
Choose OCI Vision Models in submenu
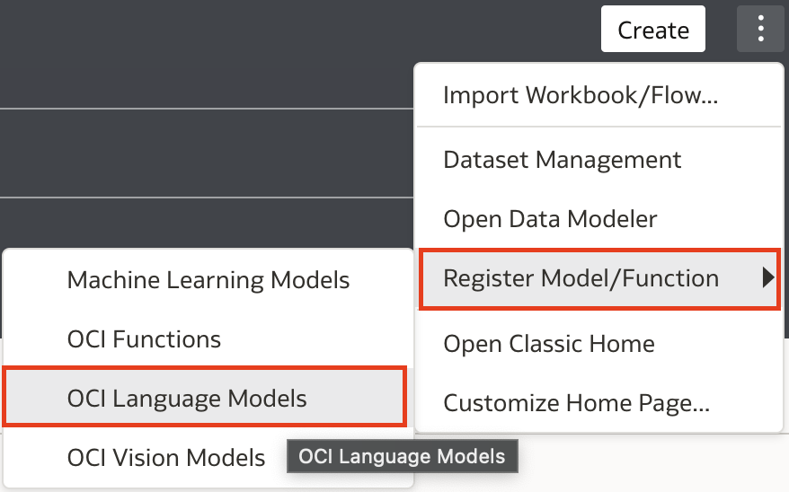point(166,458)
